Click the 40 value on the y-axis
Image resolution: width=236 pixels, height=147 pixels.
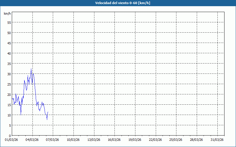pyautogui.click(x=9, y=53)
